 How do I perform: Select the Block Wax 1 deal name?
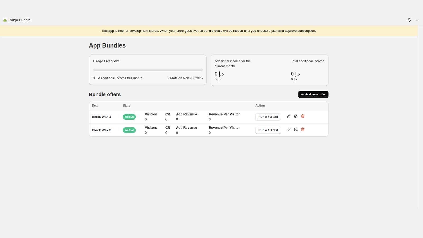pos(101,117)
